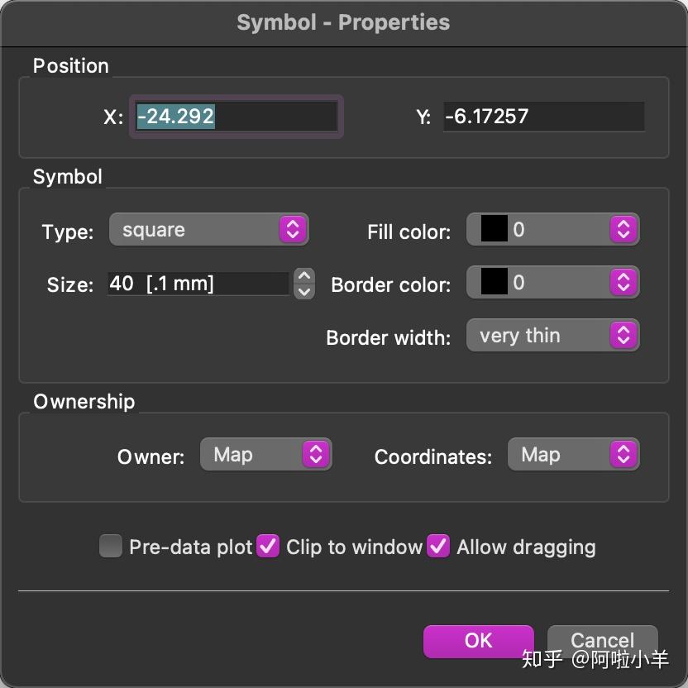The height and width of the screenshot is (688, 688).
Task: Uncheck Clip to window
Action: coord(268,547)
